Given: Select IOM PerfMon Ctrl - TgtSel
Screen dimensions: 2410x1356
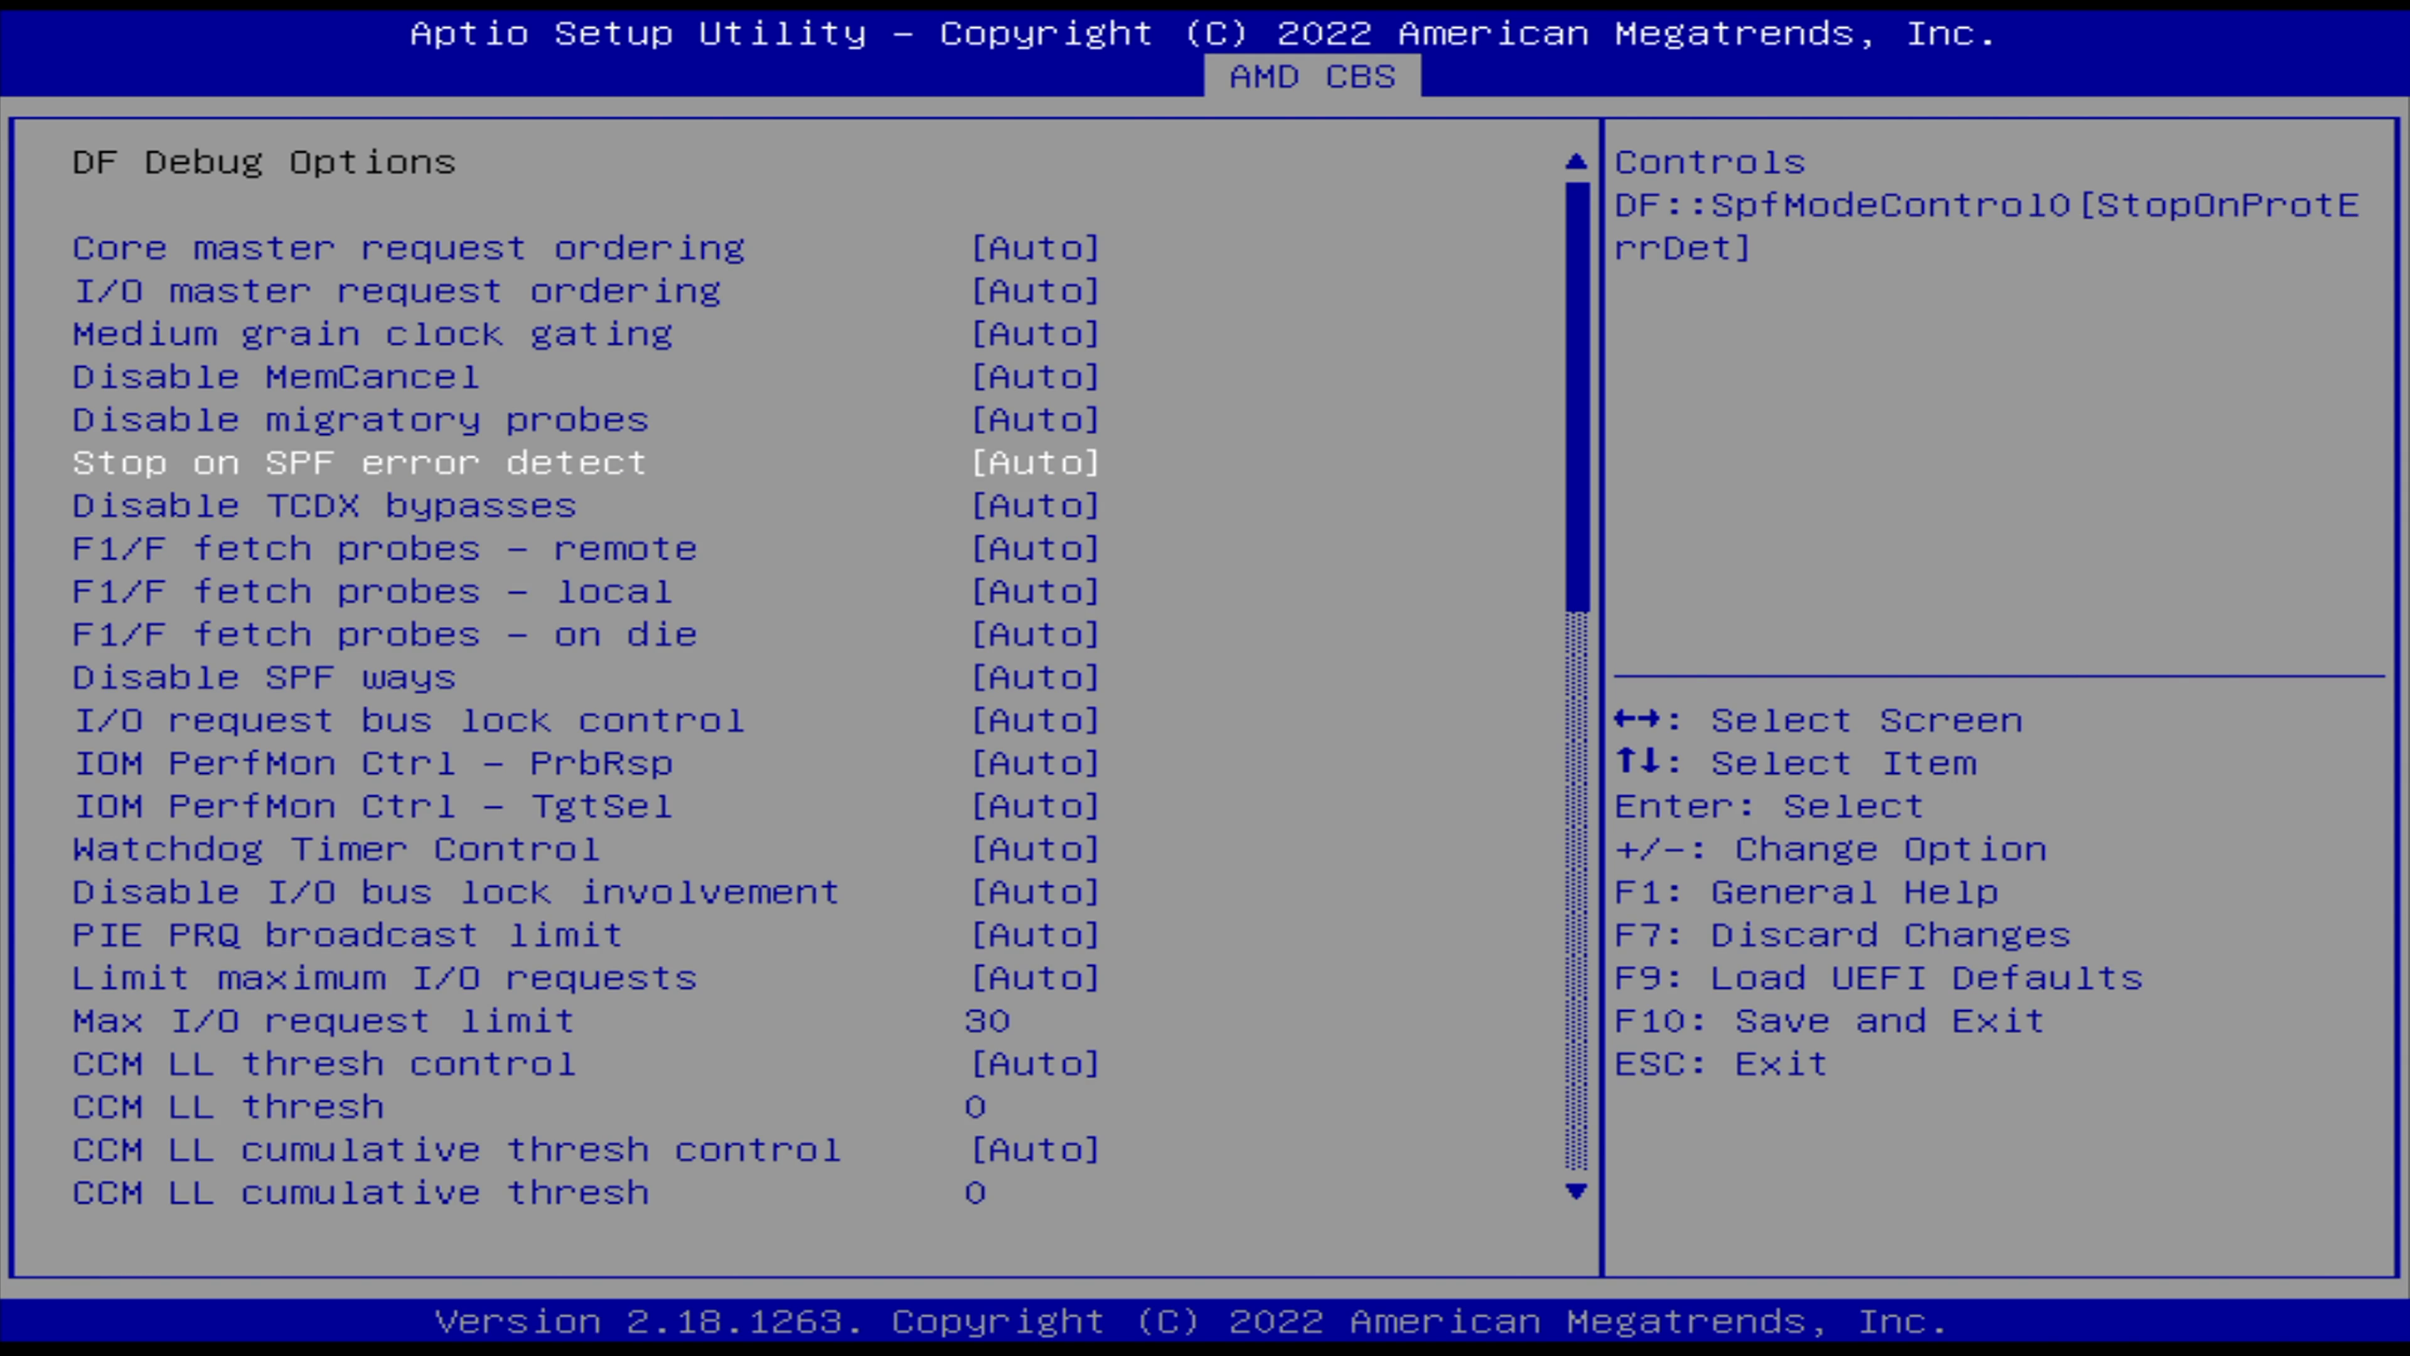Looking at the screenshot, I should [373, 807].
